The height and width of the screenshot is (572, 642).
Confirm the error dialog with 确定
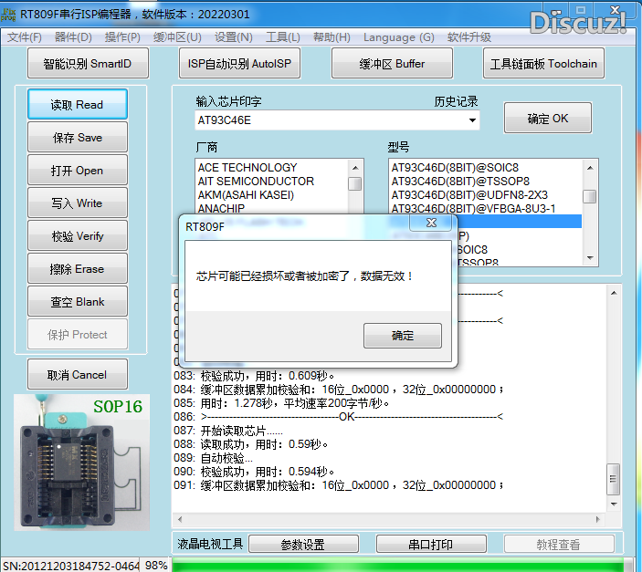(x=403, y=336)
